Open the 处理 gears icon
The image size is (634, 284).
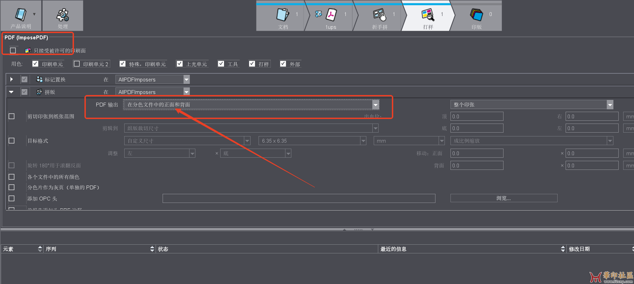click(63, 15)
